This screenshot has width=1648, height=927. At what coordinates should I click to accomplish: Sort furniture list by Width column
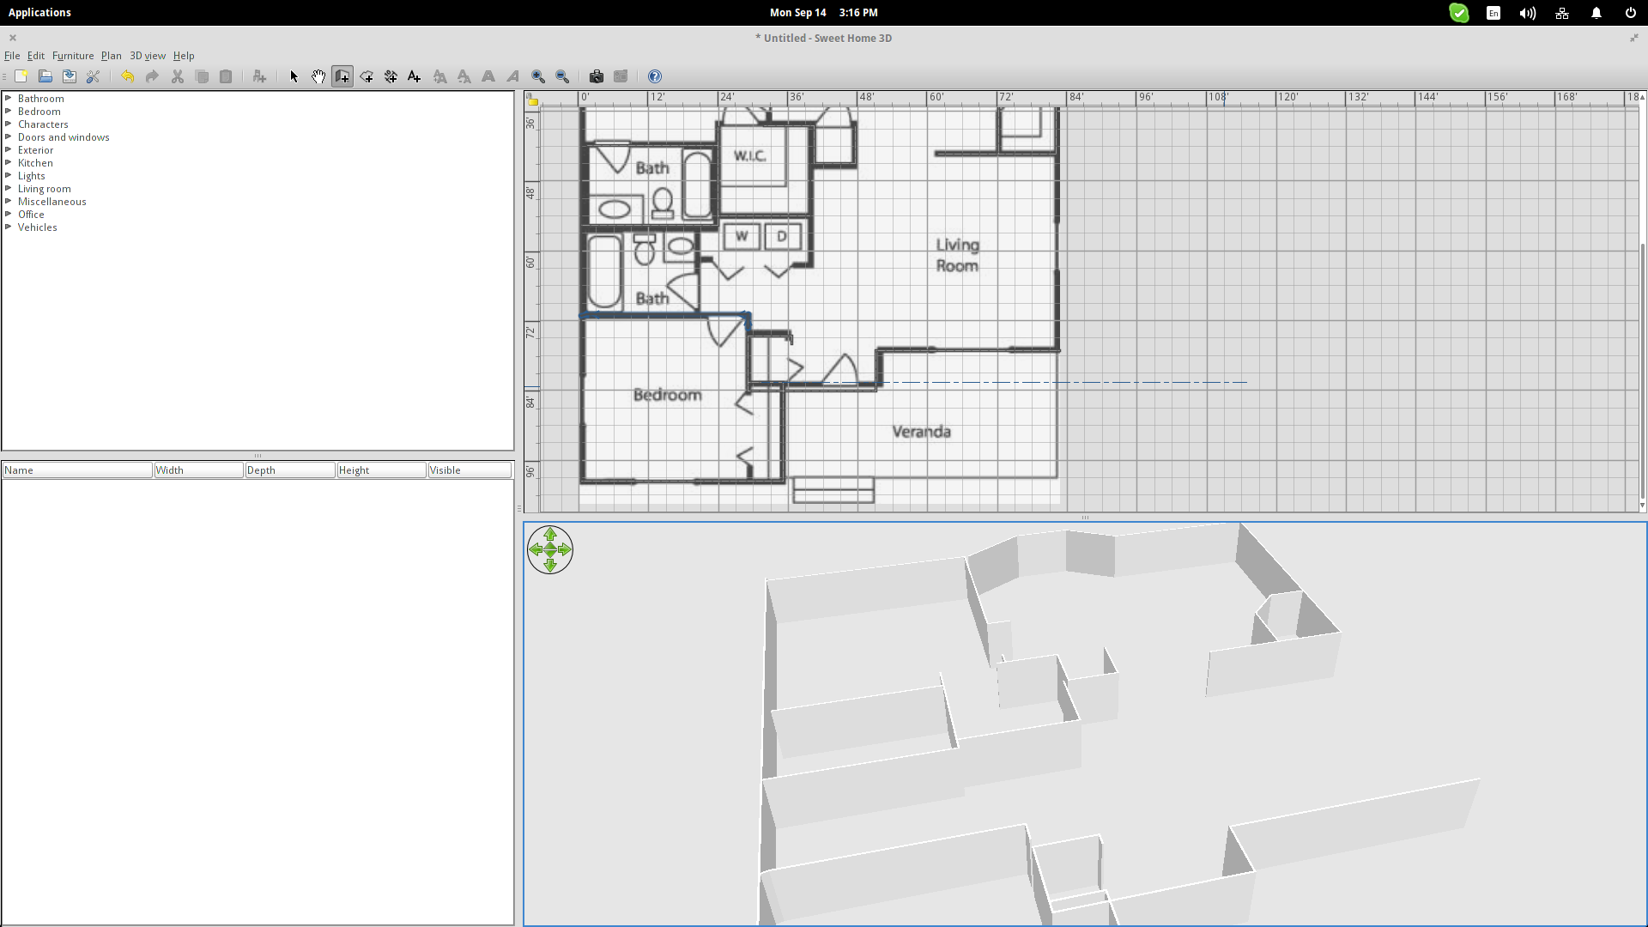[x=199, y=470]
